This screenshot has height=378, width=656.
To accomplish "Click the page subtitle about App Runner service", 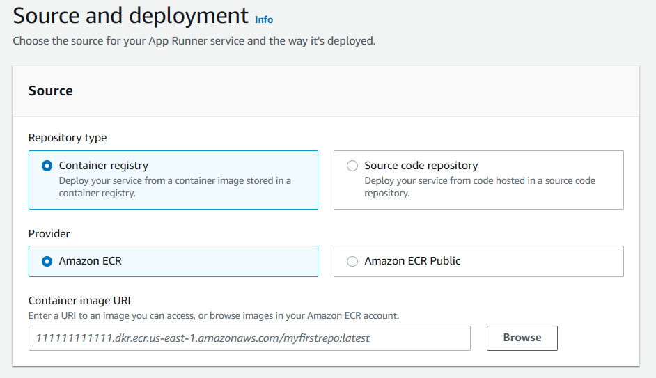I will (x=194, y=40).
